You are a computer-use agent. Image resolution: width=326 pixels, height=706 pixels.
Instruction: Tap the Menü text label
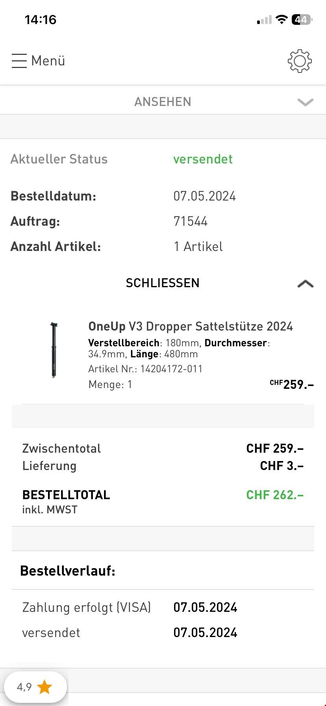click(x=48, y=61)
